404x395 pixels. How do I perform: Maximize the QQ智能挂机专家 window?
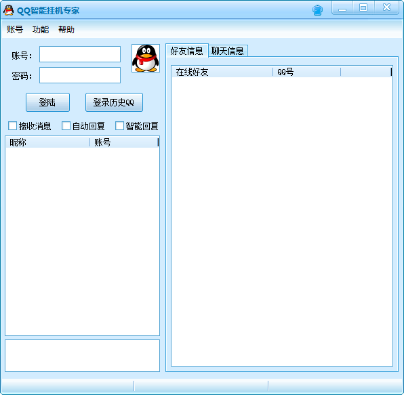[x=363, y=7]
